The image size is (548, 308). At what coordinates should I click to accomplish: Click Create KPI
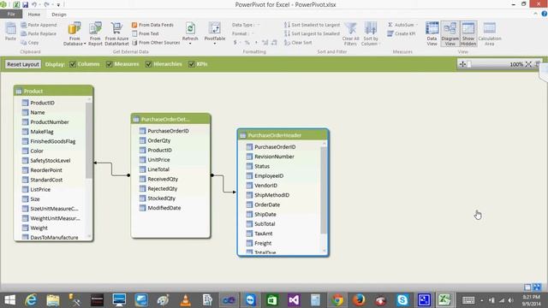point(402,33)
